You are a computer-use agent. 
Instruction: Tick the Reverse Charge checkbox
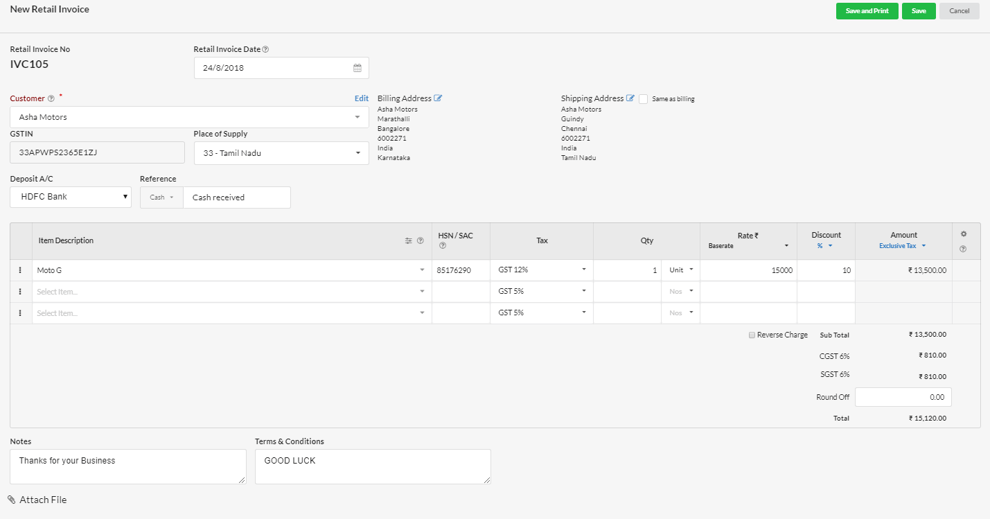point(752,335)
